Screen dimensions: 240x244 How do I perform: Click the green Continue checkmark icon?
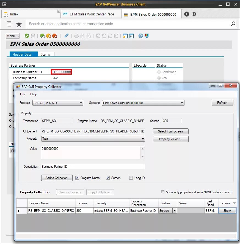click(27, 36)
